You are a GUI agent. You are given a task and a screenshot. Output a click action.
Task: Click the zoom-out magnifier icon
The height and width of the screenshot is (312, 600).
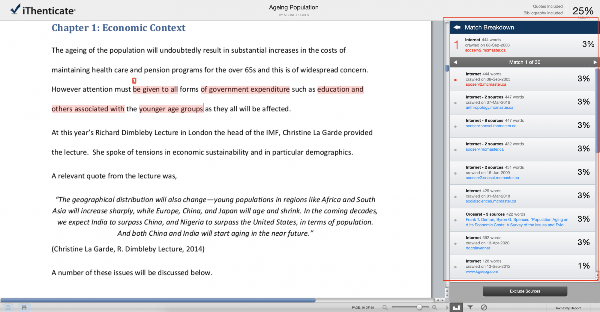coord(385,307)
